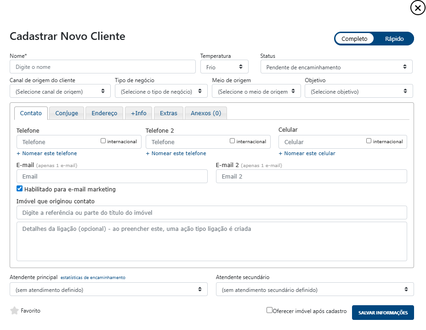Open the Conjuge tab
The image size is (426, 330).
click(x=67, y=113)
